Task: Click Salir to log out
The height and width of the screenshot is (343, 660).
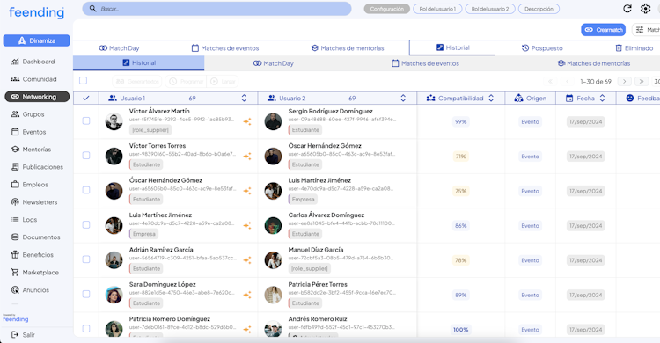Action: [x=23, y=335]
